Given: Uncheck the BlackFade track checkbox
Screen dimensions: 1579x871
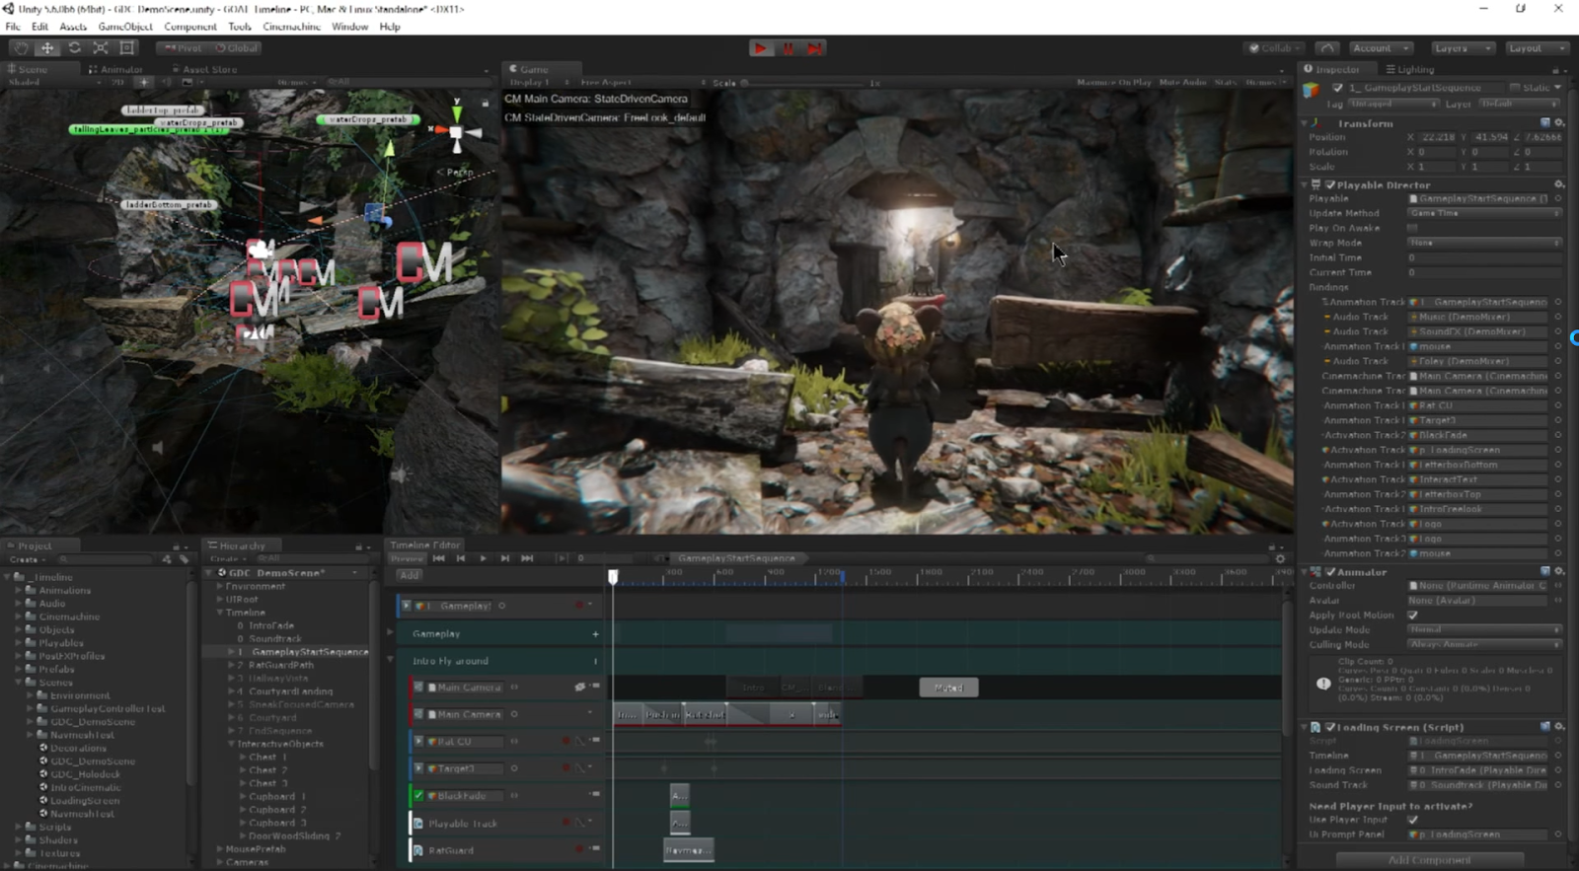Looking at the screenshot, I should tap(418, 795).
